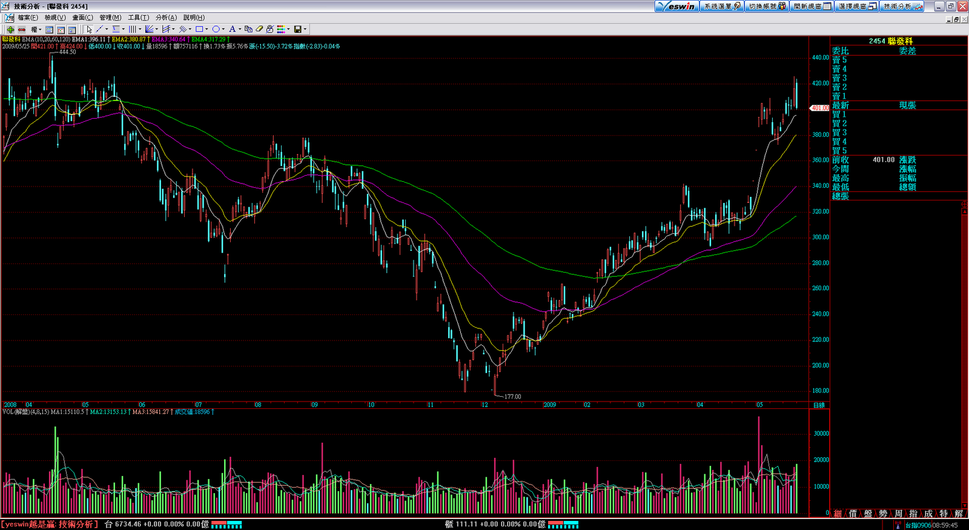Click the 選擇視窗 button
Screen dimensions: 969x530
tap(856, 6)
